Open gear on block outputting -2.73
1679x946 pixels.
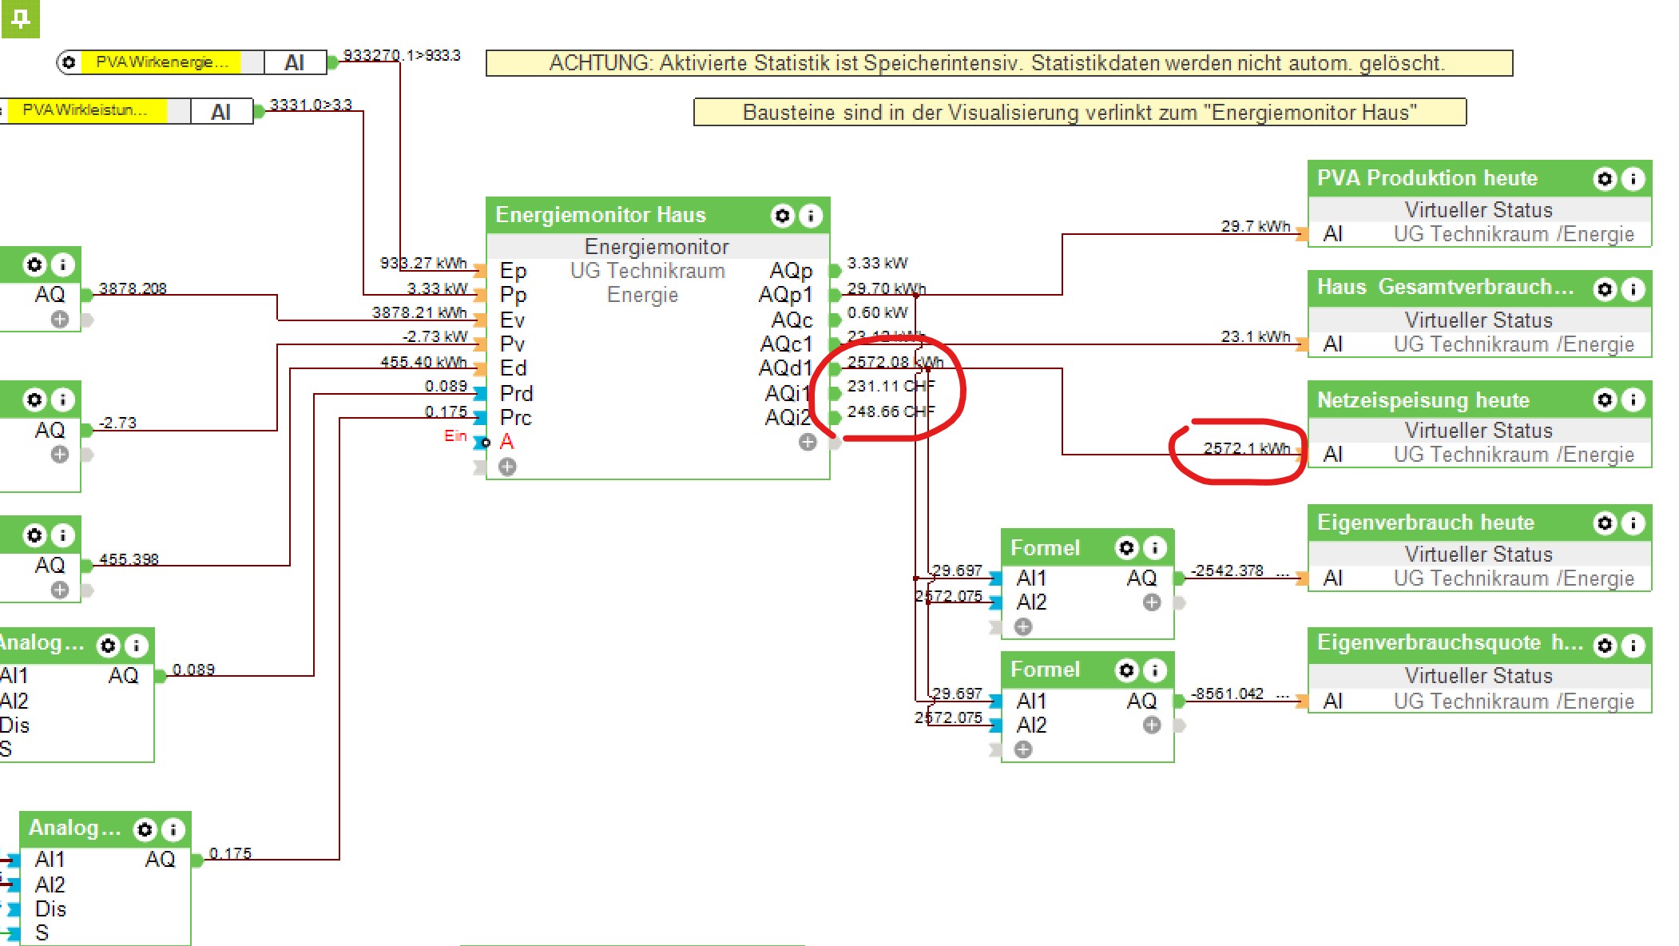(34, 399)
